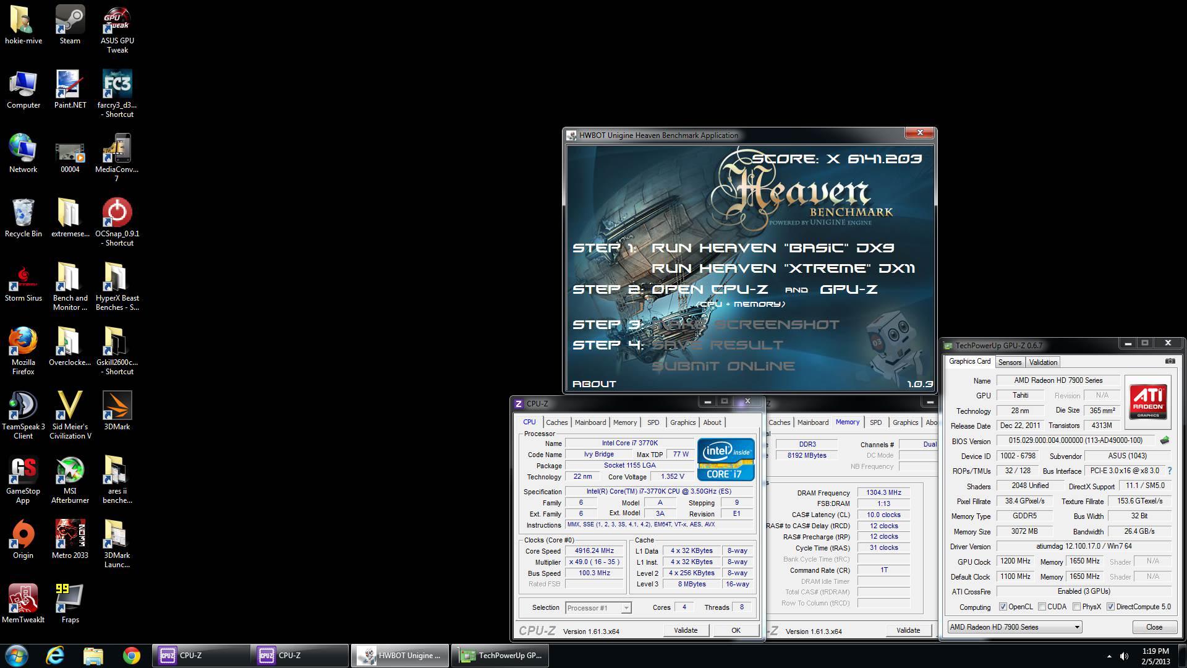The width and height of the screenshot is (1187, 668).
Task: Launch Fraps from desktop
Action: click(x=70, y=604)
